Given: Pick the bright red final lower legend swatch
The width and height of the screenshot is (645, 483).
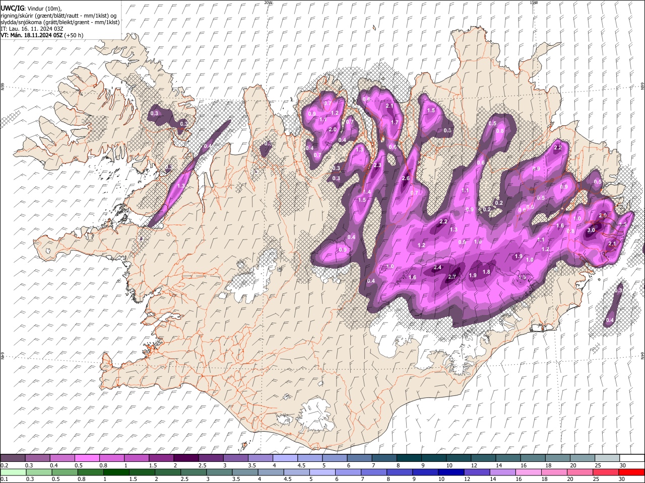Looking at the screenshot, I should (631, 472).
